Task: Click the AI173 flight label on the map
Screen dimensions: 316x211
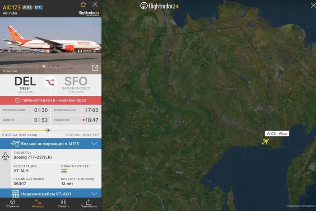Action: [x=277, y=134]
